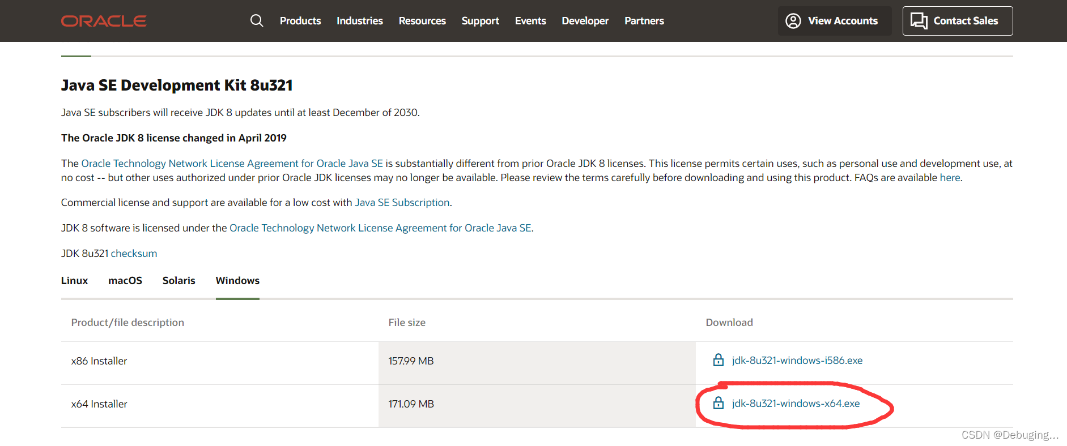The height and width of the screenshot is (446, 1067).
Task: Open the Partners menu
Action: [644, 21]
